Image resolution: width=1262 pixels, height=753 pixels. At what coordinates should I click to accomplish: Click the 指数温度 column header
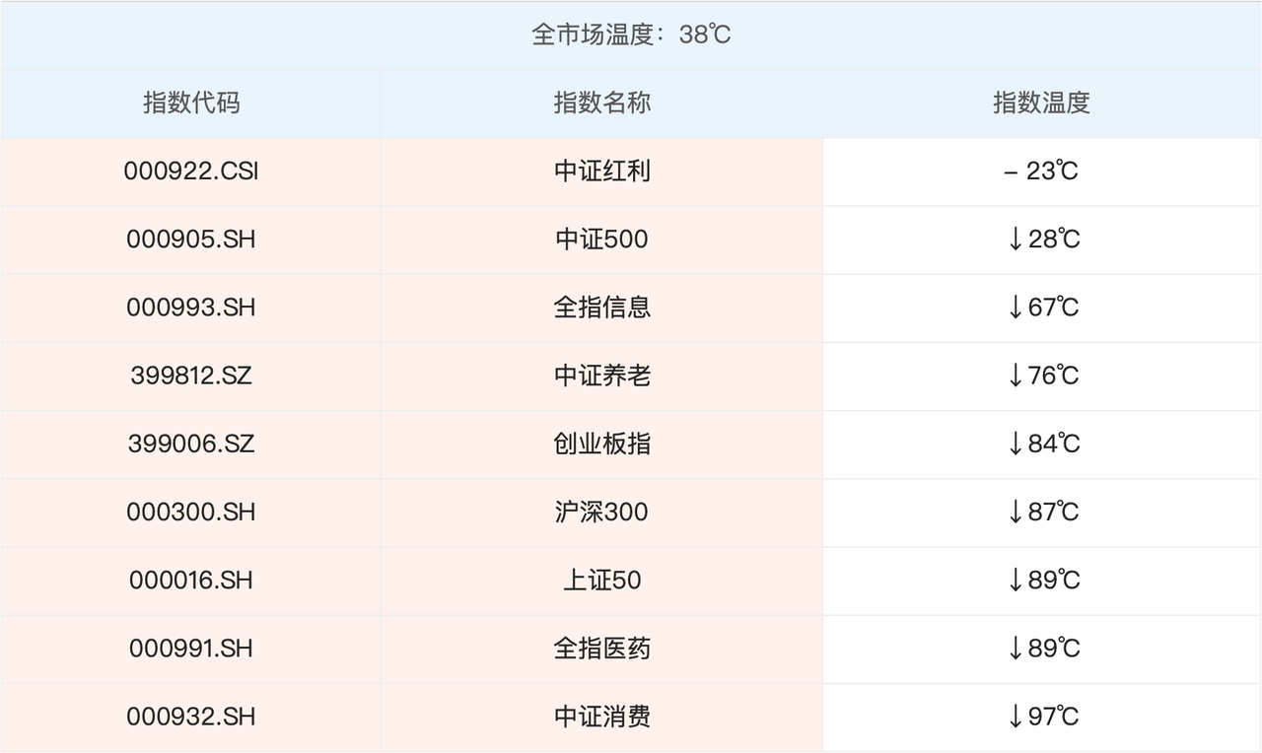1041,103
